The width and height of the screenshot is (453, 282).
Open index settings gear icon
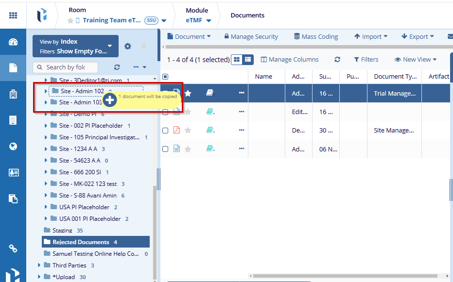tap(128, 46)
